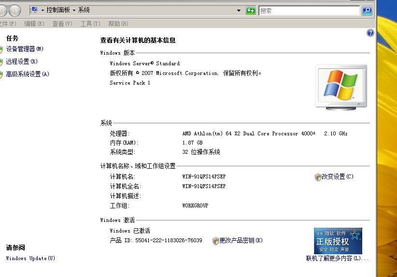This screenshot has width=397, height=277.
Task: Open the 工具(T) menu
Action: 90,24
